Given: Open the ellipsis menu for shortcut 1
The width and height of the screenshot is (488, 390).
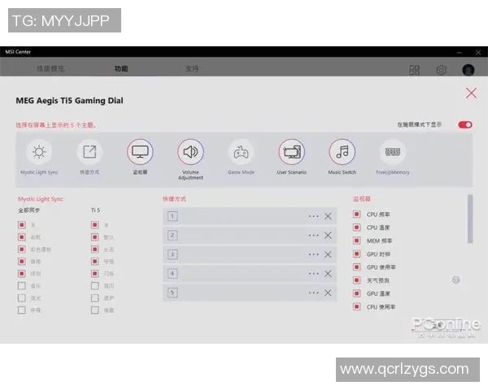Looking at the screenshot, I should [x=314, y=216].
